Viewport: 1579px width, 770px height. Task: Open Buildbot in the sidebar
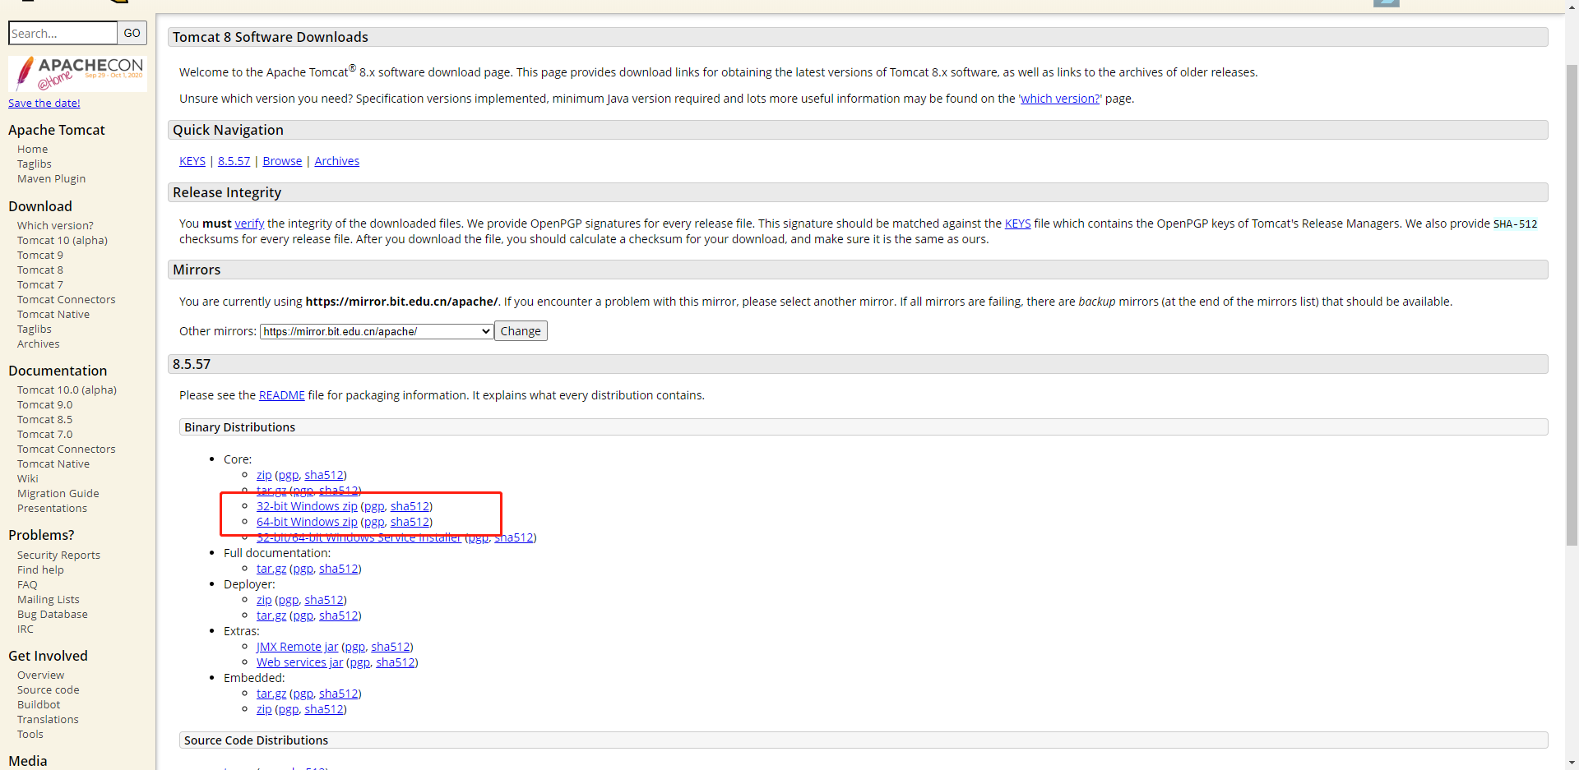(39, 705)
